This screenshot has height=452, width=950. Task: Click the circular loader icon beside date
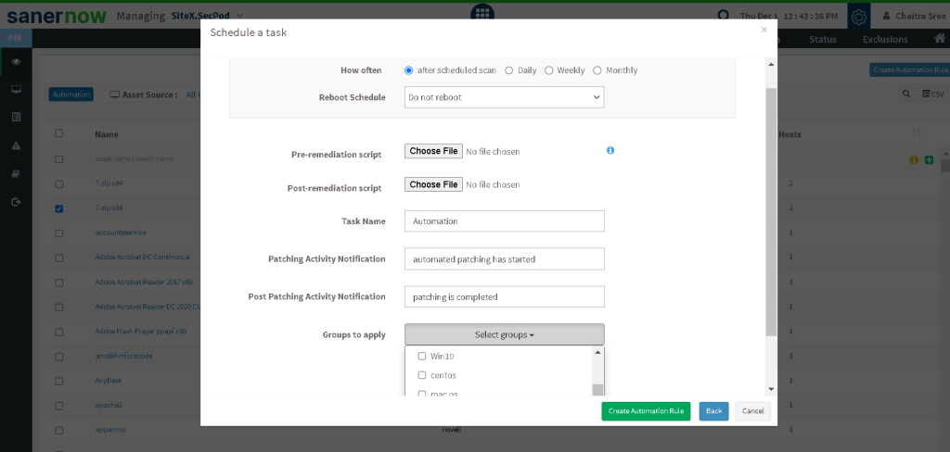click(724, 16)
